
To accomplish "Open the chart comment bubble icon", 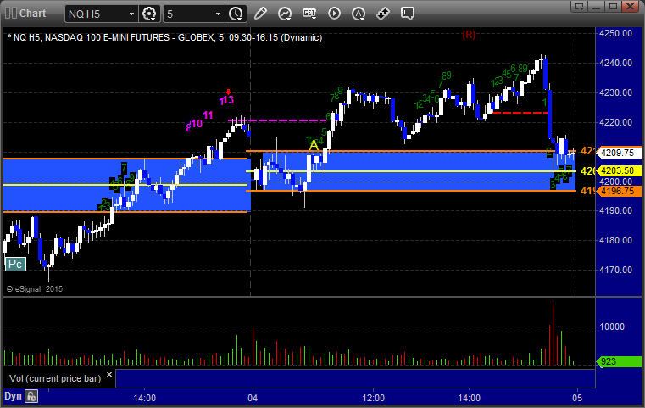I will 408,14.
